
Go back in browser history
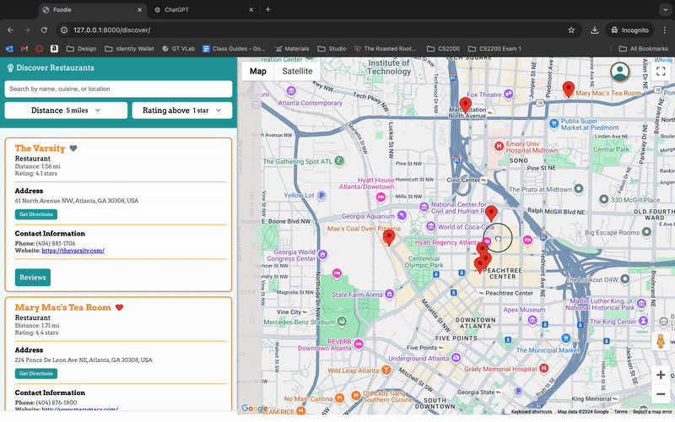pos(10,30)
